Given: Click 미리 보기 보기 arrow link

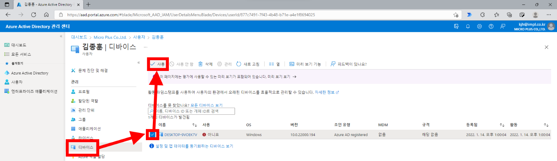Looking at the screenshot, I should pos(282,77).
